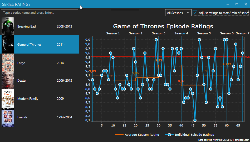
Task: Maximize the Series Ratings window
Action: pyautogui.click(x=237, y=4)
